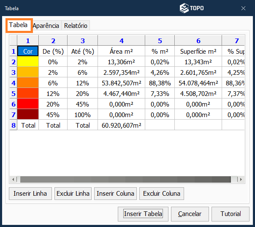Viewport: 255px width, 227px height.
Task: Click the 'Total' cell in the Cor column
Action: click(x=28, y=126)
